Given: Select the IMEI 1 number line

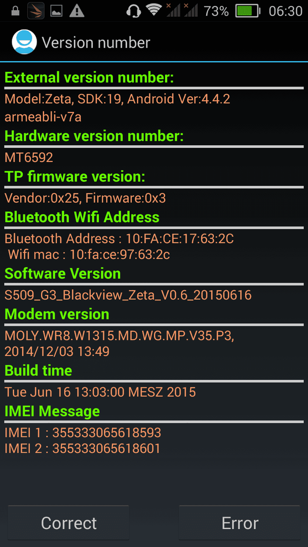Looking at the screenshot, I should (83, 433).
